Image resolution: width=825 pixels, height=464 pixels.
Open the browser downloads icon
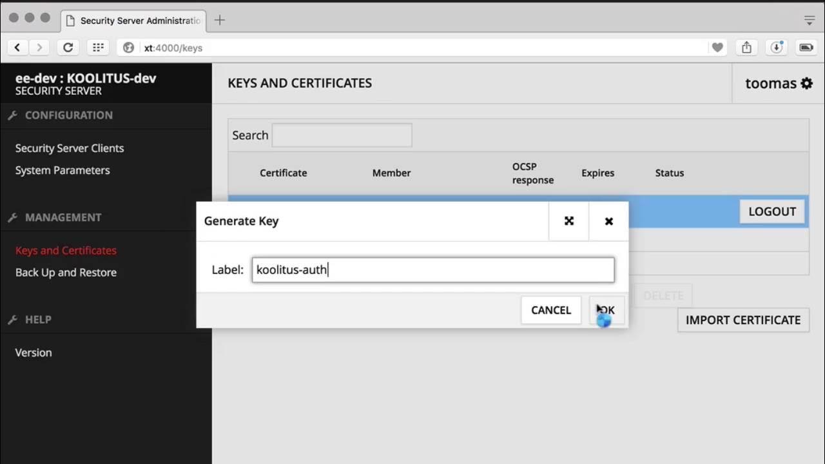777,48
